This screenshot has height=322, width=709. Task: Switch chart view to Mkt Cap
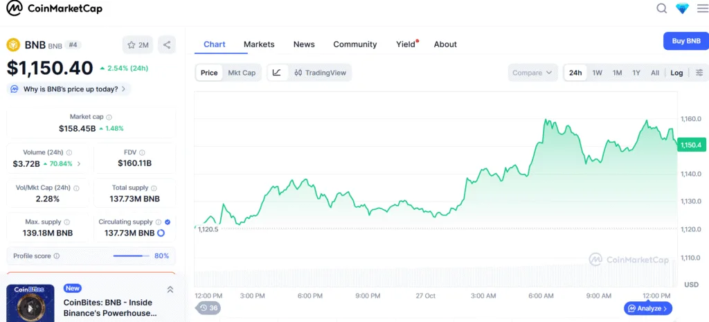click(x=242, y=73)
